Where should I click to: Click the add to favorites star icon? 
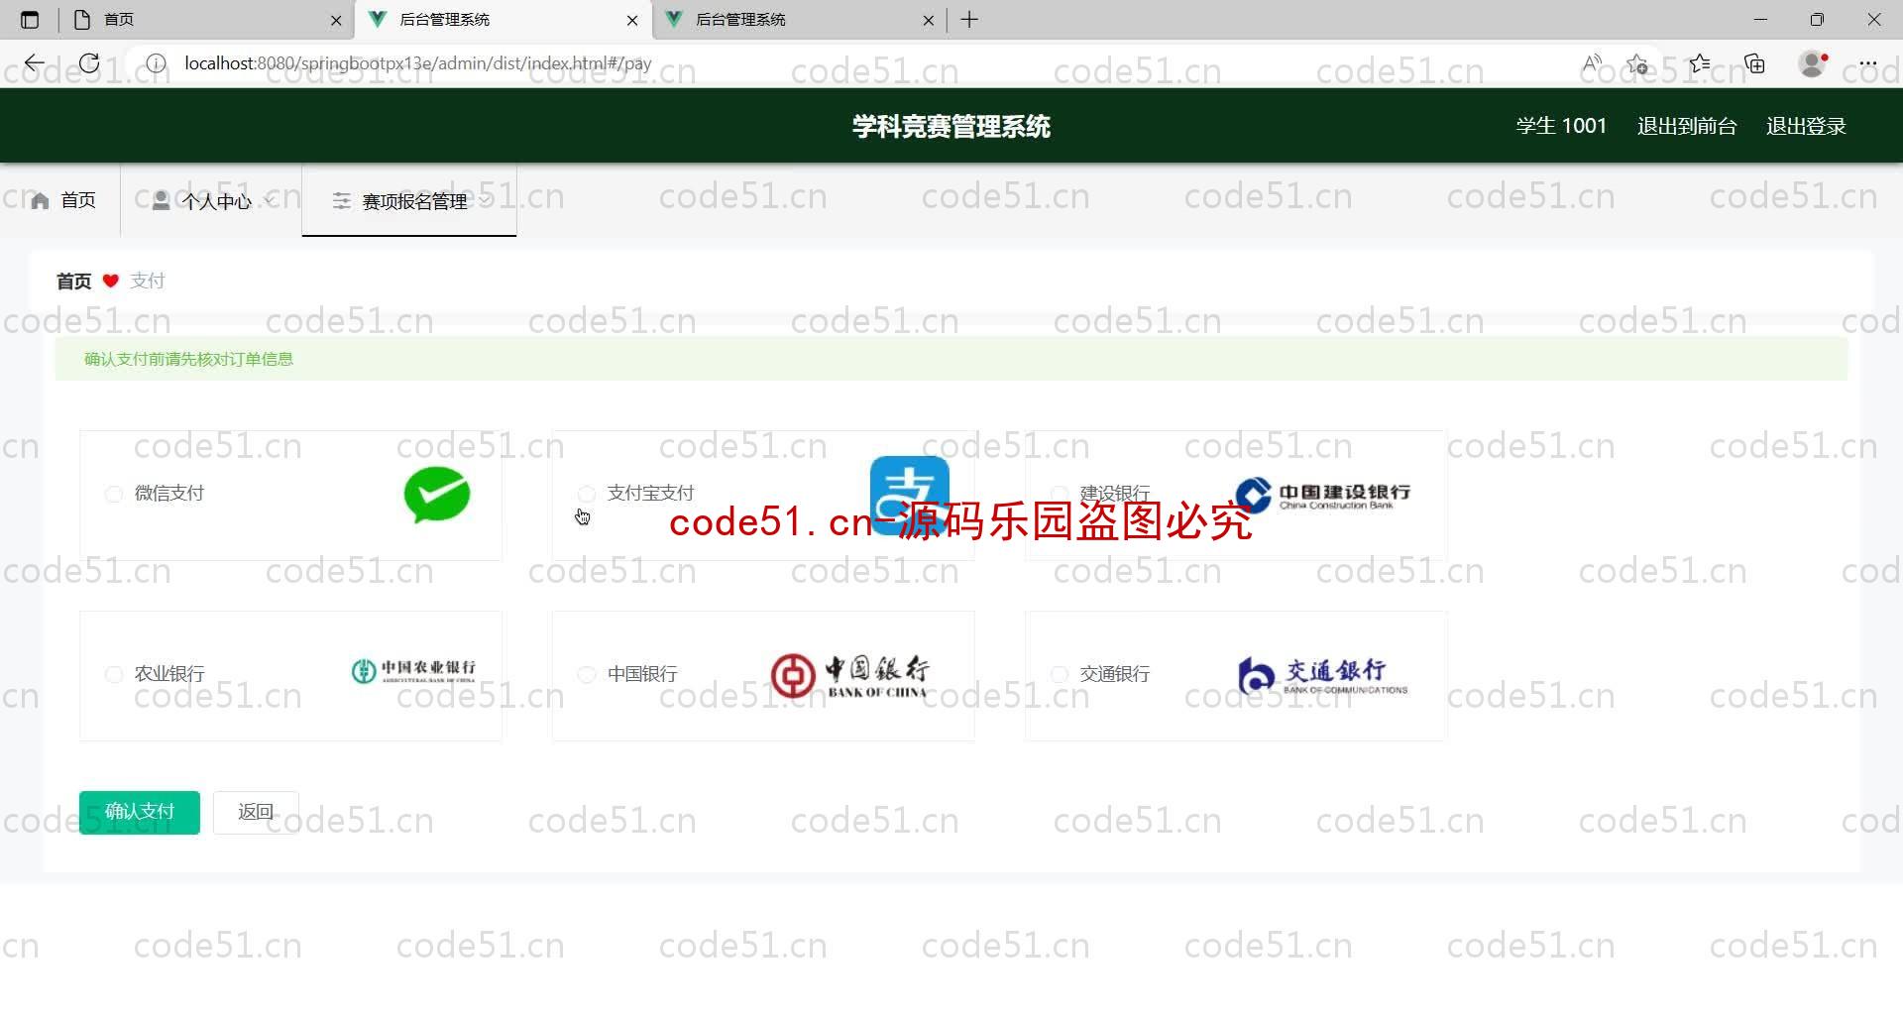point(1637,63)
